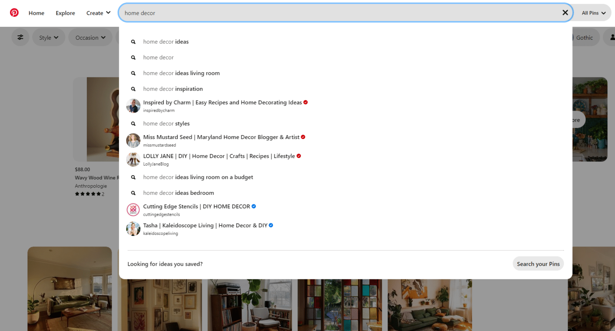The height and width of the screenshot is (331, 615).
Task: Open the Occasion filter dropdown
Action: pyautogui.click(x=90, y=37)
